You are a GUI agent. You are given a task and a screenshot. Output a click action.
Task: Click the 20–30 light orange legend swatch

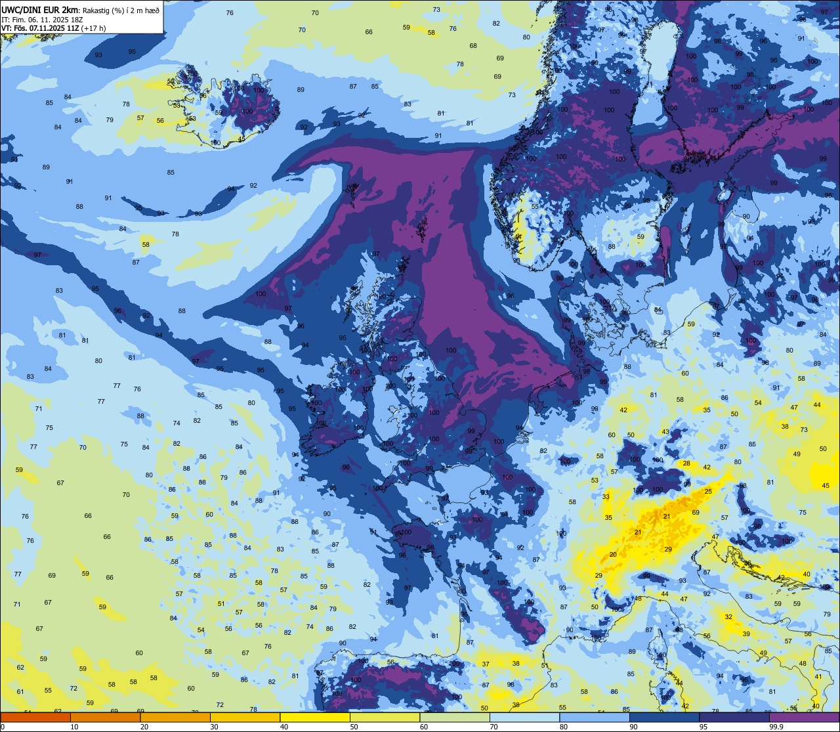coord(175,718)
